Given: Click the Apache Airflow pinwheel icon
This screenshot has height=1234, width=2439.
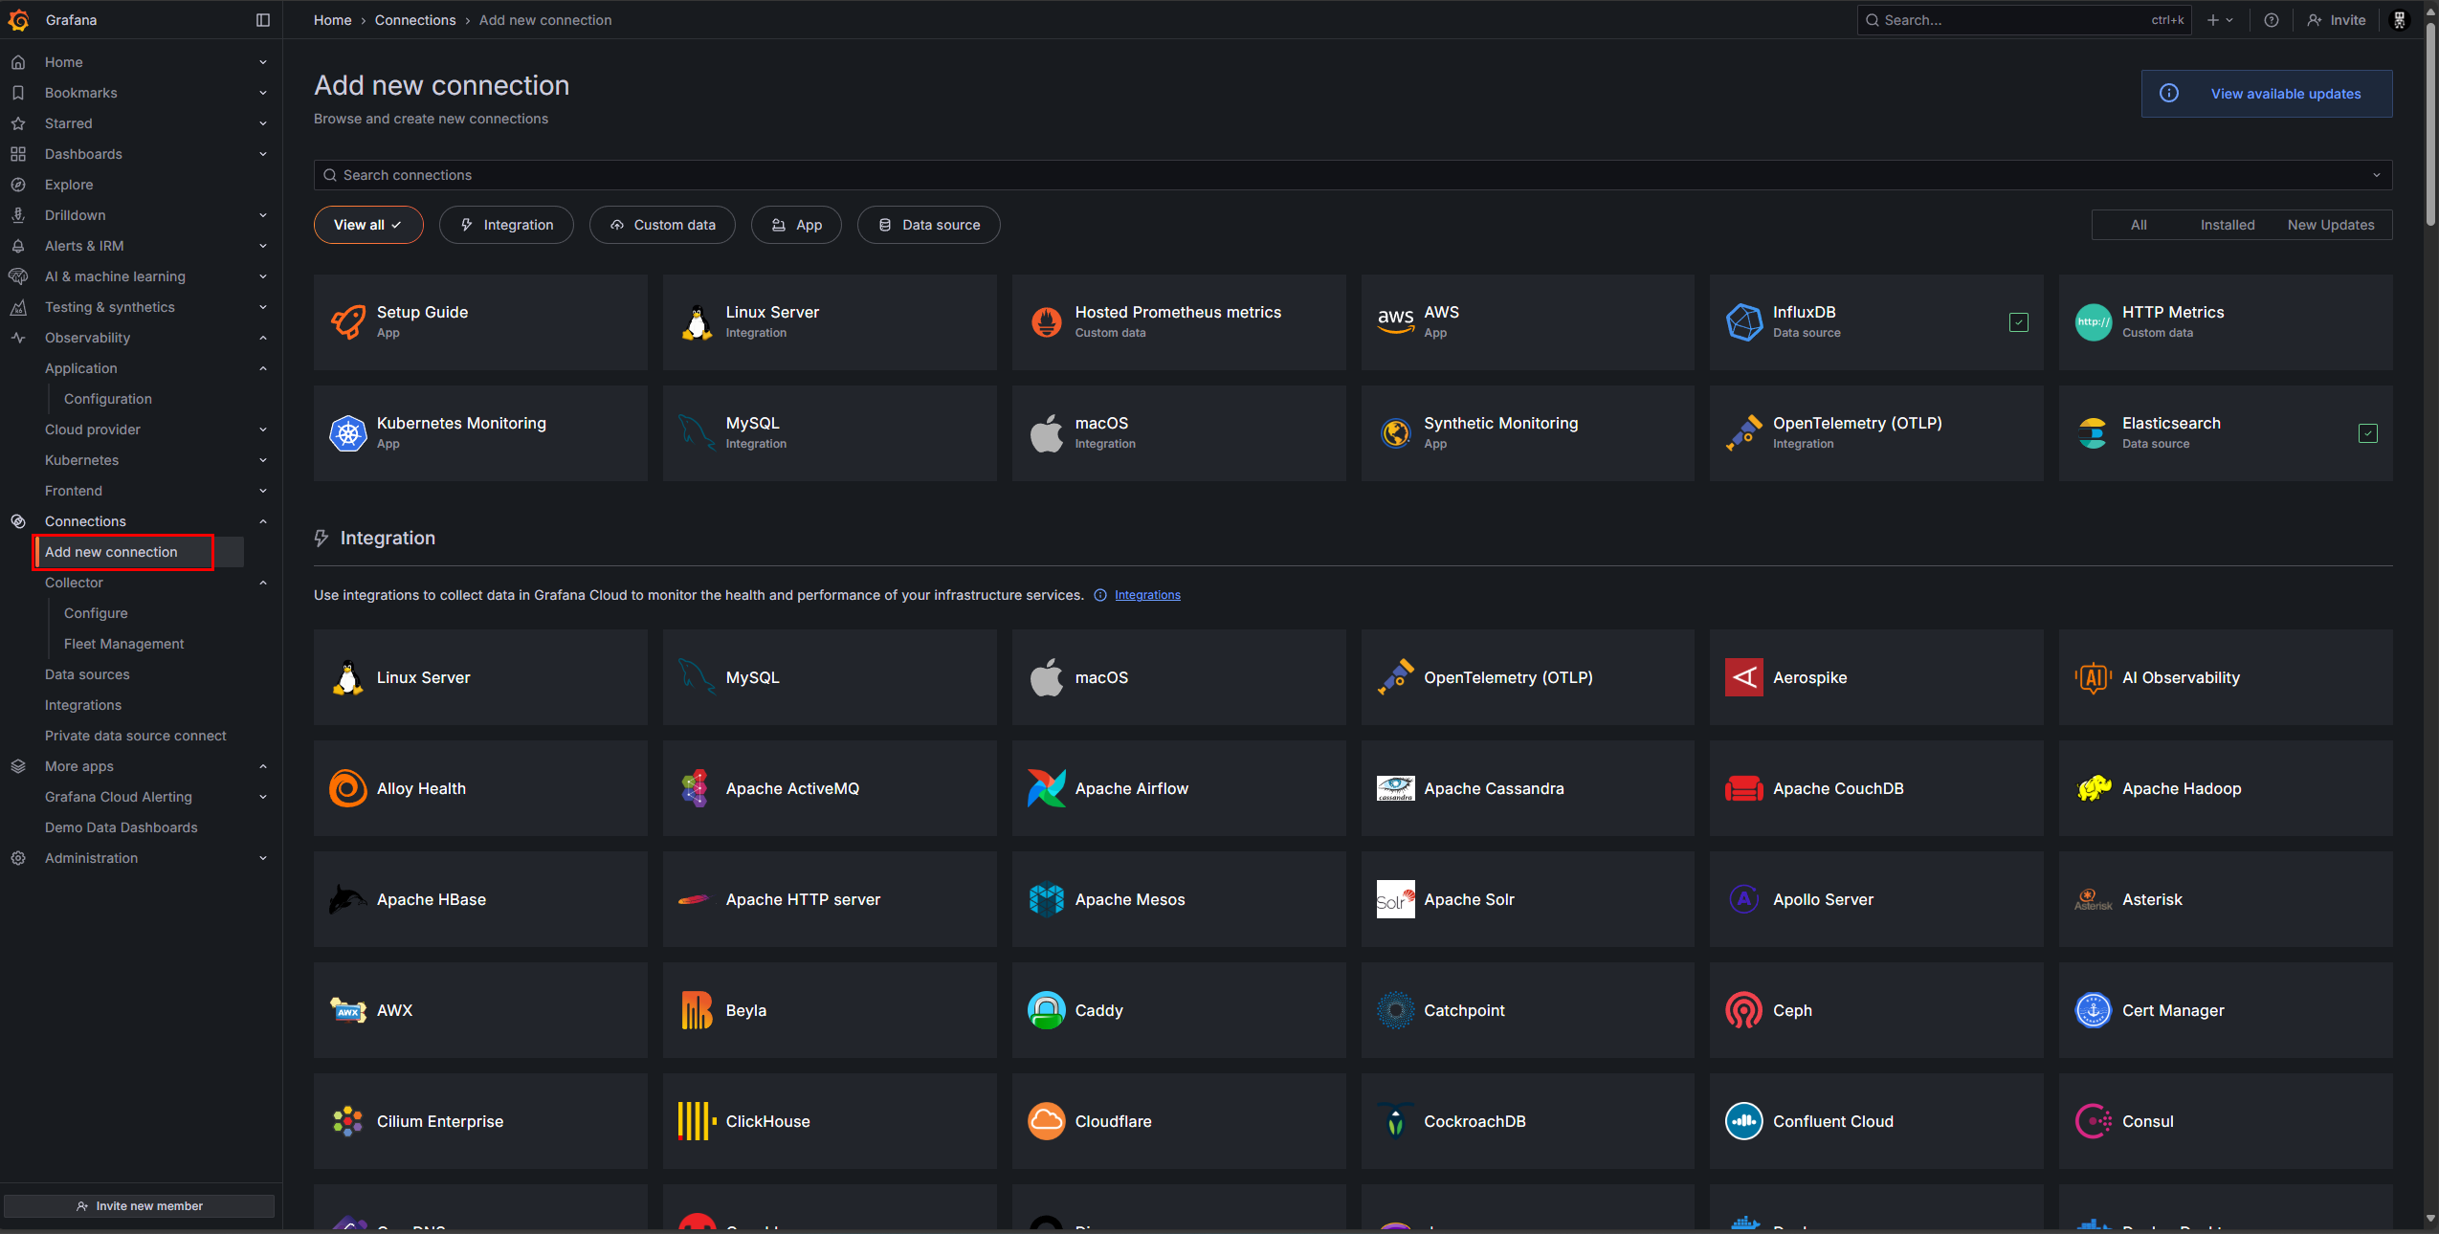Looking at the screenshot, I should point(1047,788).
